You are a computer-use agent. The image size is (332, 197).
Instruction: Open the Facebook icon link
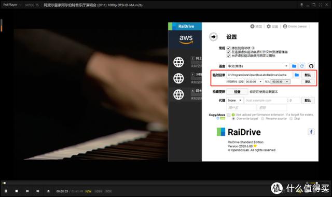coord(311,132)
